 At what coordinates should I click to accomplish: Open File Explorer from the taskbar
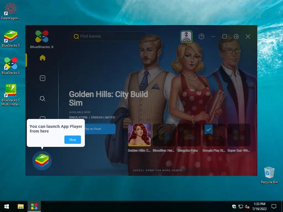[x=20, y=206]
